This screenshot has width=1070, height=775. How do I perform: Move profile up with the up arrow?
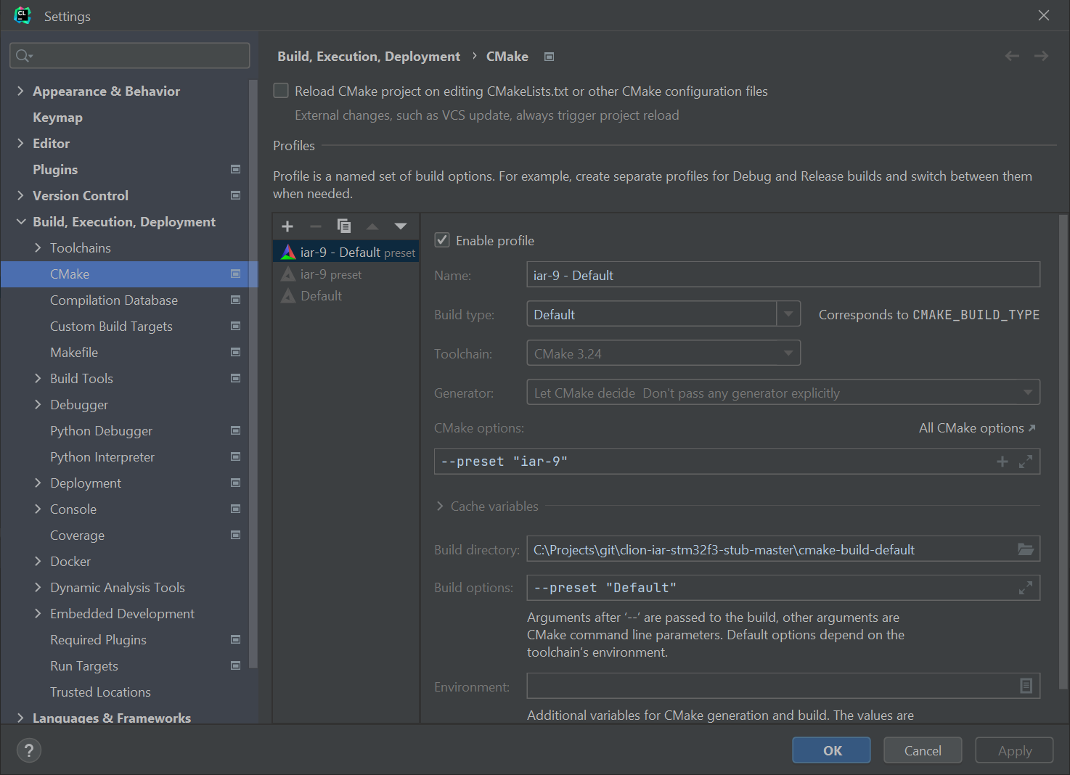[x=372, y=226]
